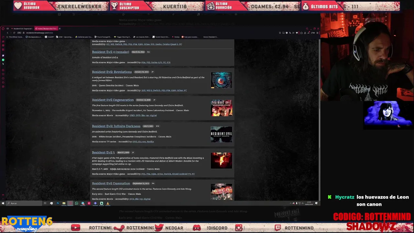Click the Degeneration cover thumbnail
This screenshot has width=414, height=233.
click(221, 108)
